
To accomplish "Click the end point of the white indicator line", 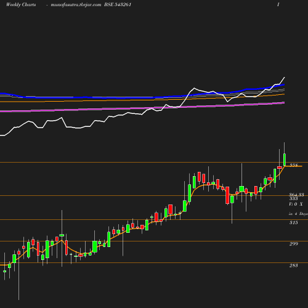I will [285, 78].
